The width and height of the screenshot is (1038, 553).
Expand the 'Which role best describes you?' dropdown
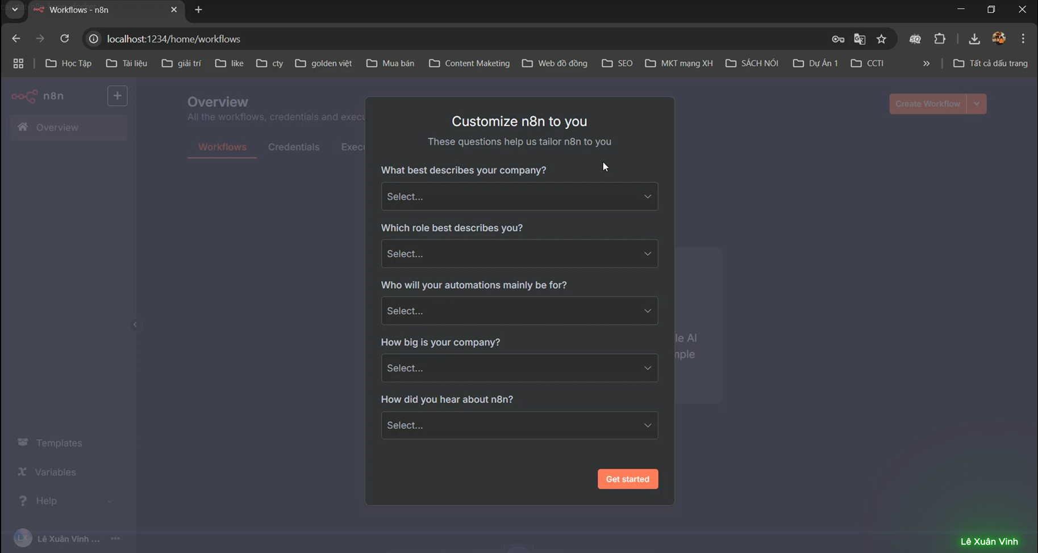coord(519,254)
